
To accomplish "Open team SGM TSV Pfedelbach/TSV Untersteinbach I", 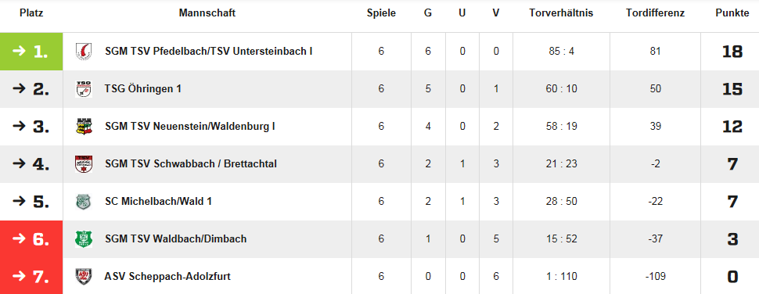I will coord(209,52).
